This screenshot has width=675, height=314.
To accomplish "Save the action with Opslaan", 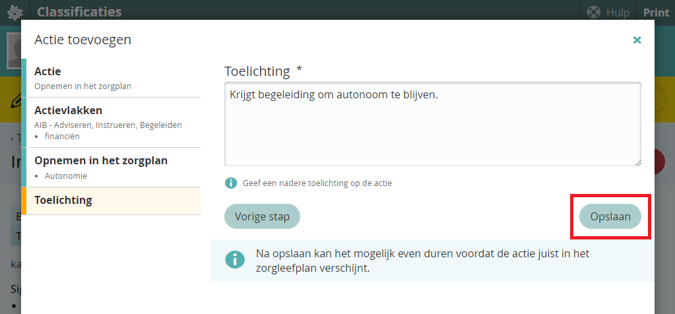I will click(610, 216).
